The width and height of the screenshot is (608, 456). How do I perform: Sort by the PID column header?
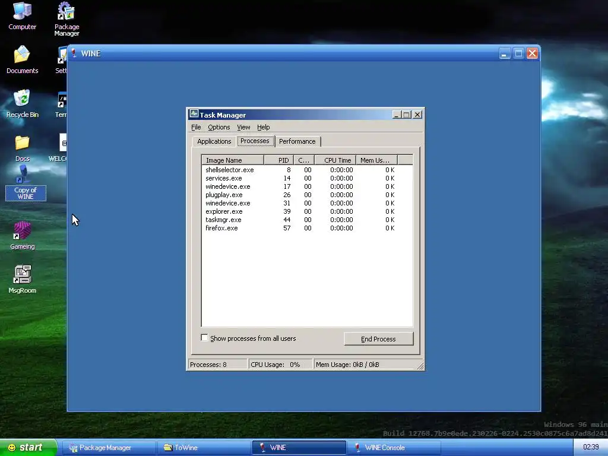coord(278,160)
